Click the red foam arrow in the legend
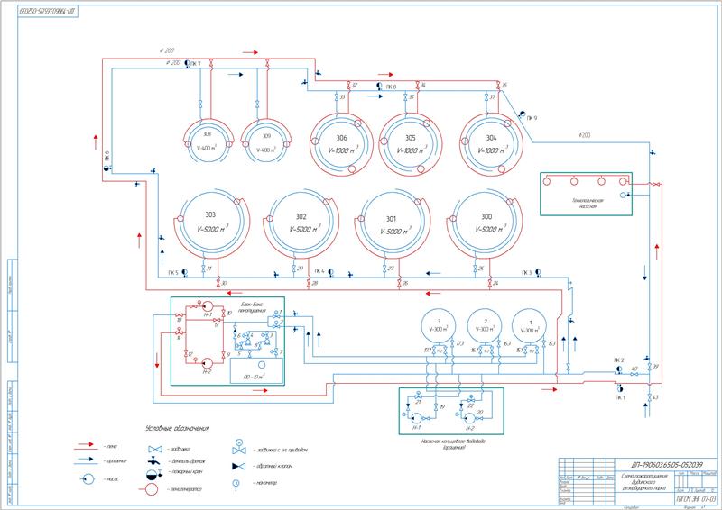The width and height of the screenshot is (722, 510). click(x=86, y=446)
